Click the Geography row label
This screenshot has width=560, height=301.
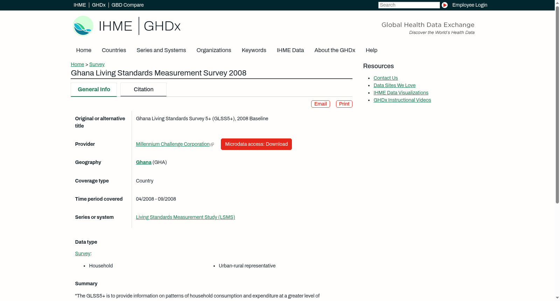pyautogui.click(x=88, y=162)
